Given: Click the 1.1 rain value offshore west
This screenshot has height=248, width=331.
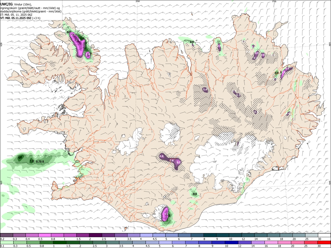Looking at the screenshot, I should click(20, 157).
